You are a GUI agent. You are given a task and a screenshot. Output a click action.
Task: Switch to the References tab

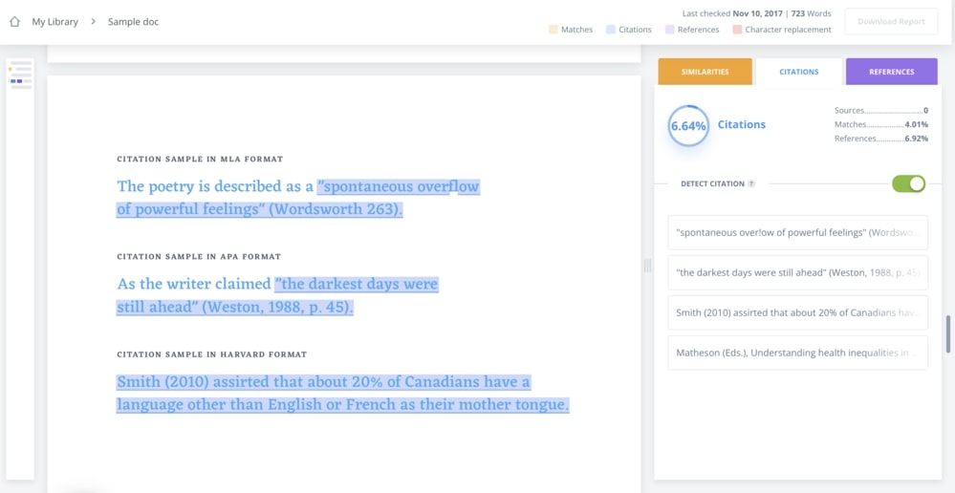(x=891, y=72)
